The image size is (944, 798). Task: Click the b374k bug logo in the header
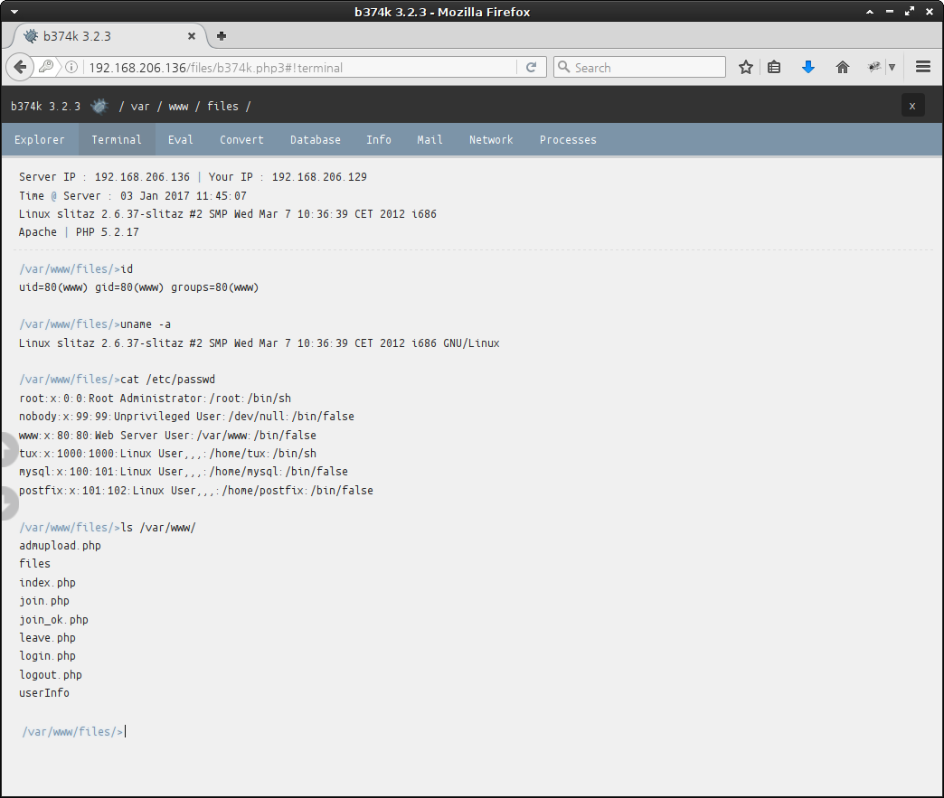coord(99,107)
